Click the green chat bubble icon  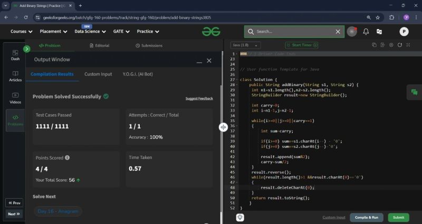coord(414,92)
